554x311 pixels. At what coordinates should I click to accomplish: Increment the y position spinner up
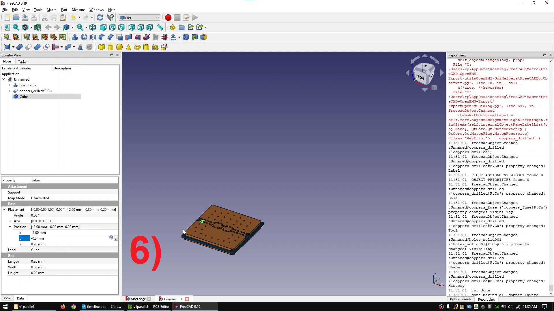(x=116, y=237)
